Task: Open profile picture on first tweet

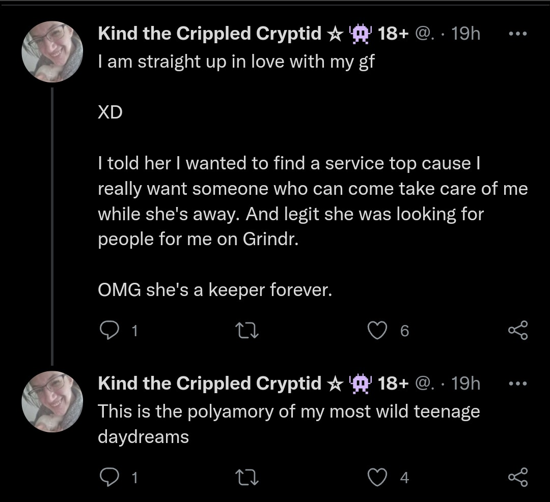Action: click(x=52, y=51)
